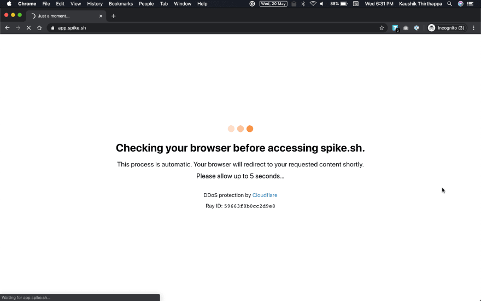The width and height of the screenshot is (481, 301).
Task: Close the 'Just a moment...' tab
Action: [101, 16]
